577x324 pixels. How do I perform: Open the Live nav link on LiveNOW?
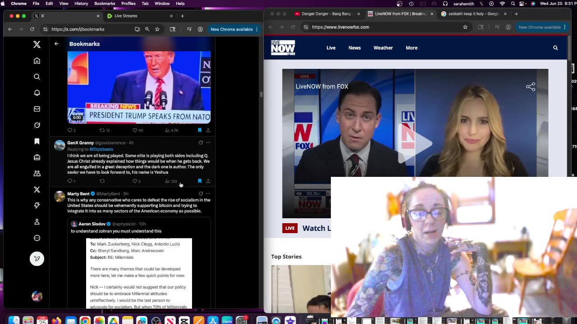pos(331,48)
